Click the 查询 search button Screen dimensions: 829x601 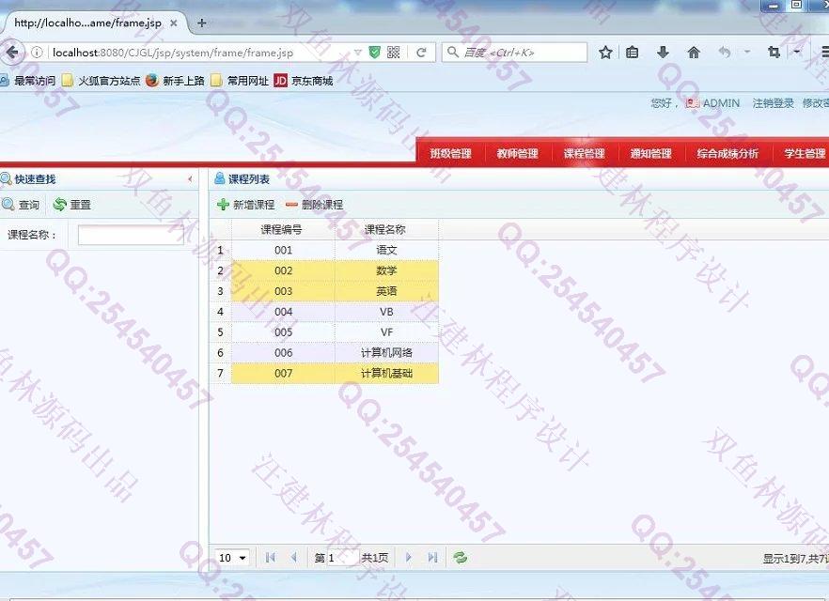click(x=21, y=205)
